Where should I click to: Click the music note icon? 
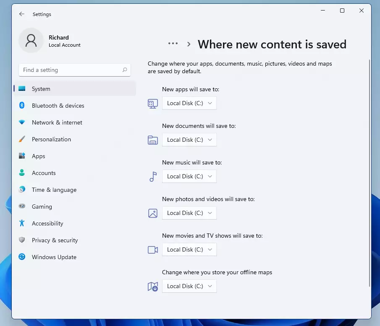(153, 177)
